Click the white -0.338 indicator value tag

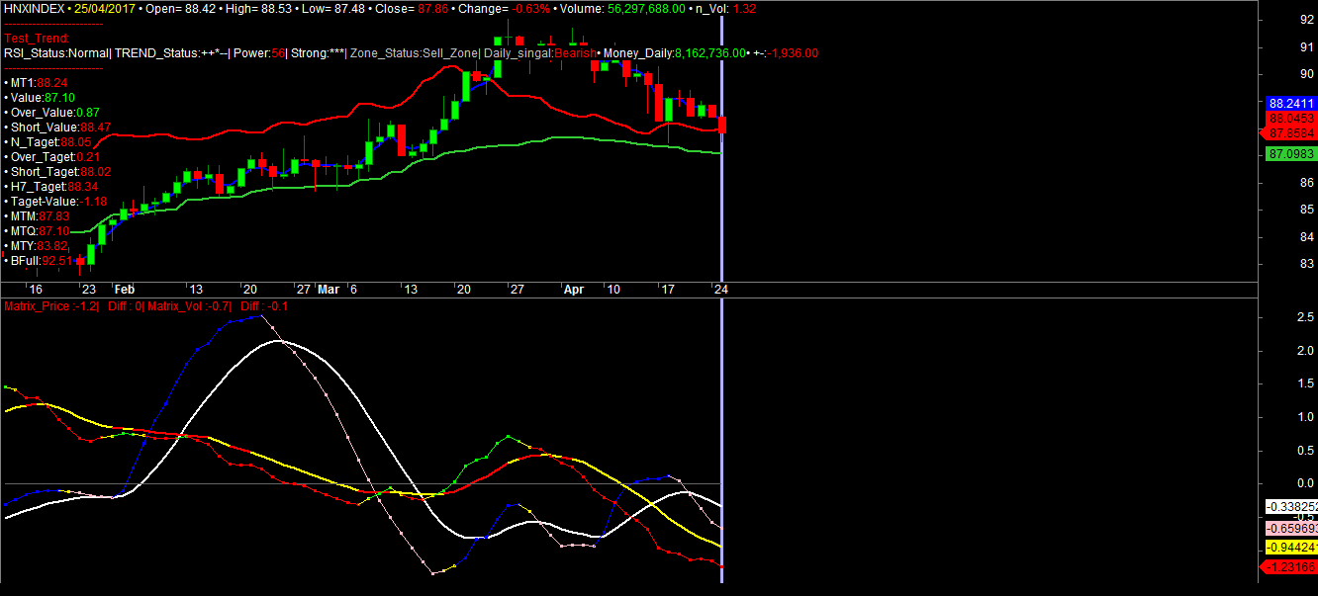point(1290,507)
